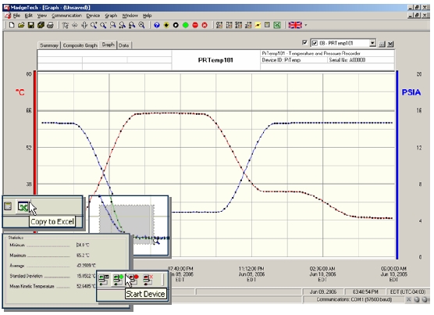Click the red temperature axis bar
The height and width of the screenshot is (315, 434).
coord(35,133)
